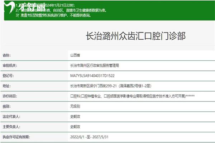
Task: Select the level value 无级别
Action: pyautogui.click(x=75, y=106)
